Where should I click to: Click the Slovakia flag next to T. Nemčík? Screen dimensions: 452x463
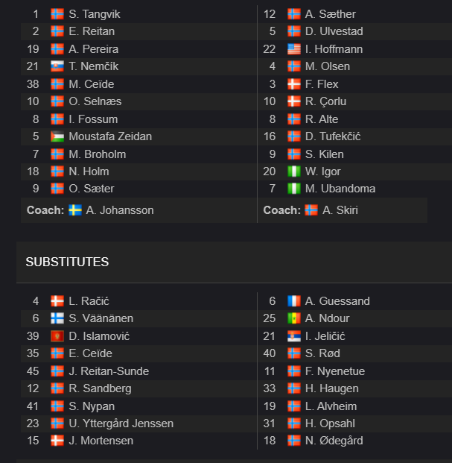[57, 66]
